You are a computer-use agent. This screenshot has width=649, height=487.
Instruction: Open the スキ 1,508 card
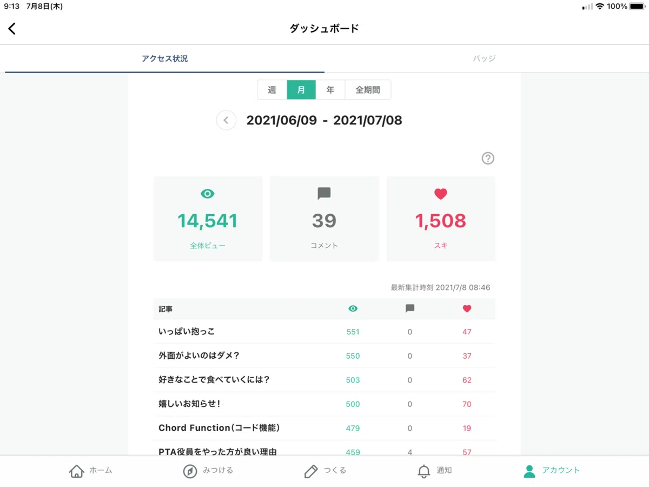pos(441,219)
